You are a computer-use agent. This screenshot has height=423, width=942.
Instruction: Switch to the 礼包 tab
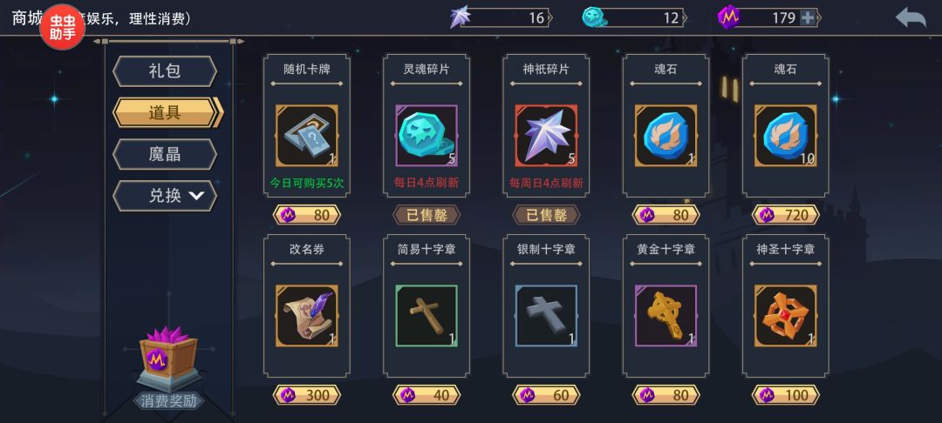click(x=165, y=71)
